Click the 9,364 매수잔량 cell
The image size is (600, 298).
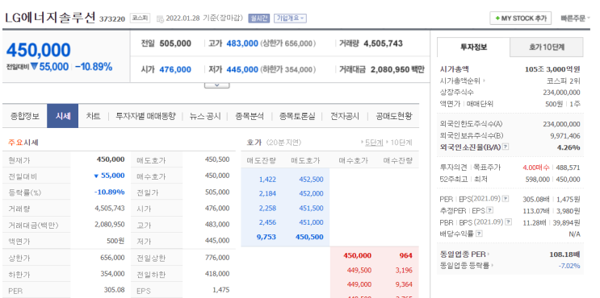pos(404,284)
